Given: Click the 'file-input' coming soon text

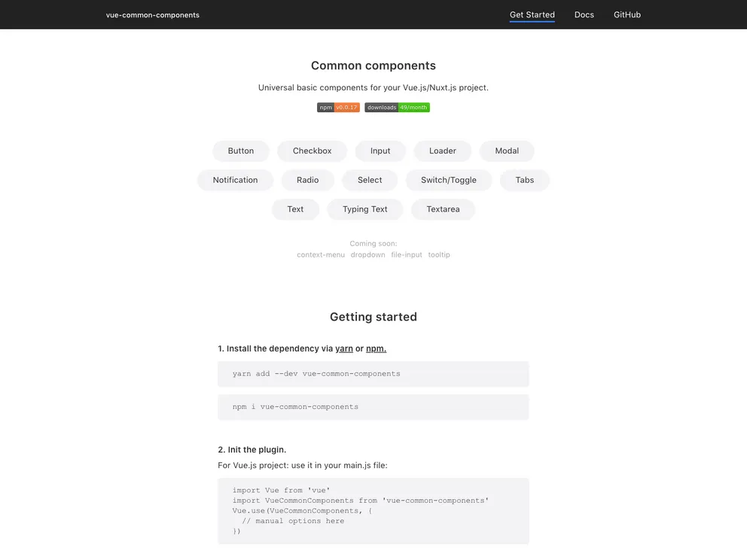Looking at the screenshot, I should click(407, 254).
